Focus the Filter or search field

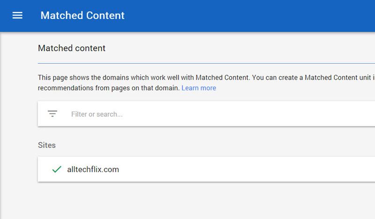(206, 114)
